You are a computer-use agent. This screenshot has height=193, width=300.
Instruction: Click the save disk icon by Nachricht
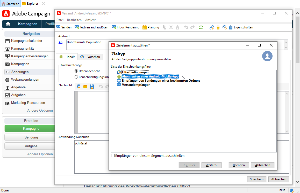[x=92, y=87]
